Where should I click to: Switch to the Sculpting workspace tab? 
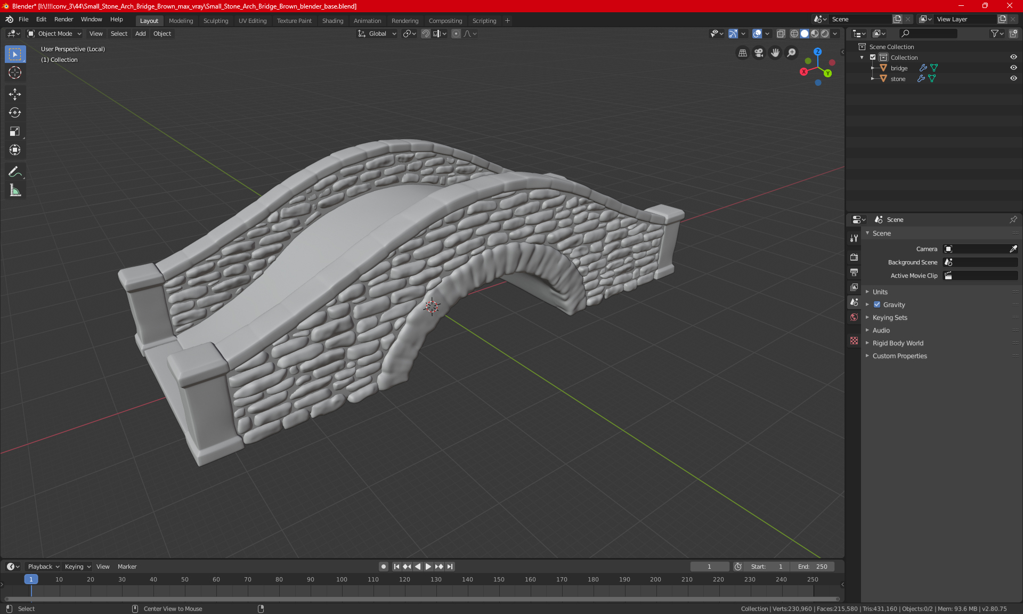[215, 21]
